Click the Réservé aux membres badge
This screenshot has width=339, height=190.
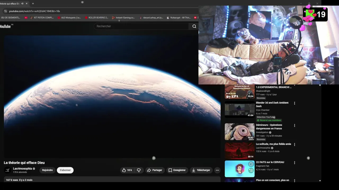pos(269,120)
